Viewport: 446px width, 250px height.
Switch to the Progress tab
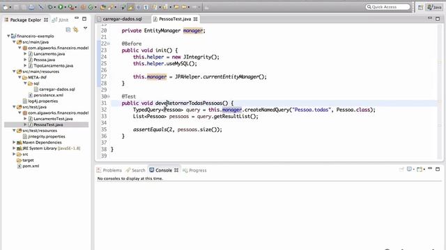click(x=195, y=170)
